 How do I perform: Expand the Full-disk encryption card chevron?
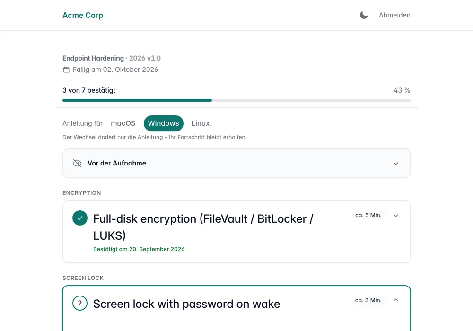pyautogui.click(x=396, y=215)
